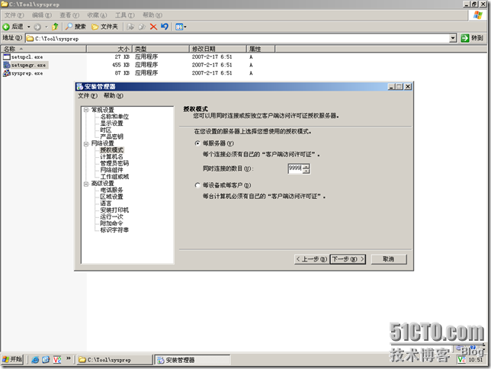Select 安装打印机 in the tree
Viewport: 491px width, 369px height.
pyautogui.click(x=114, y=210)
